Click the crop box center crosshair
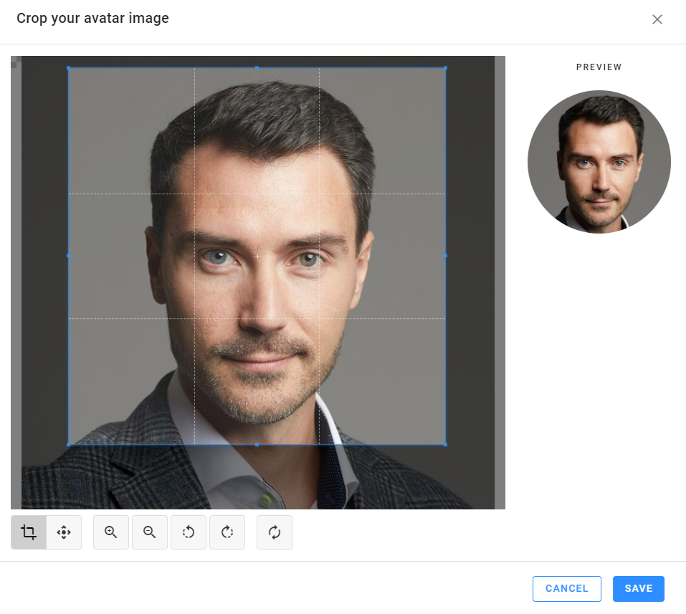The image size is (686, 614). click(257, 256)
